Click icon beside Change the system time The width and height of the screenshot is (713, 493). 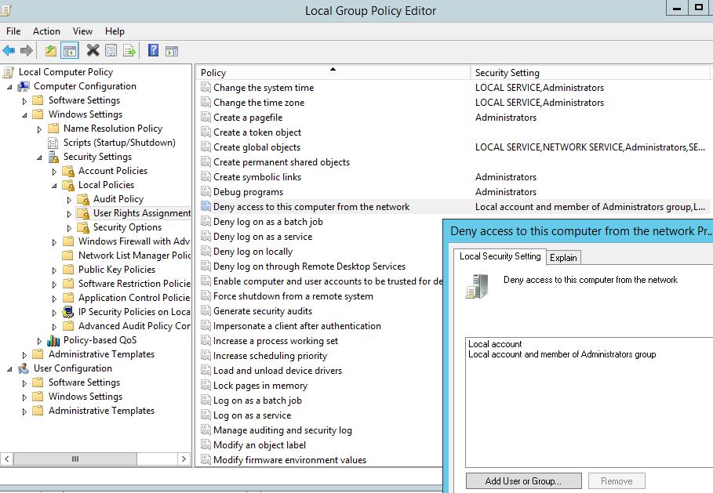pyautogui.click(x=206, y=87)
